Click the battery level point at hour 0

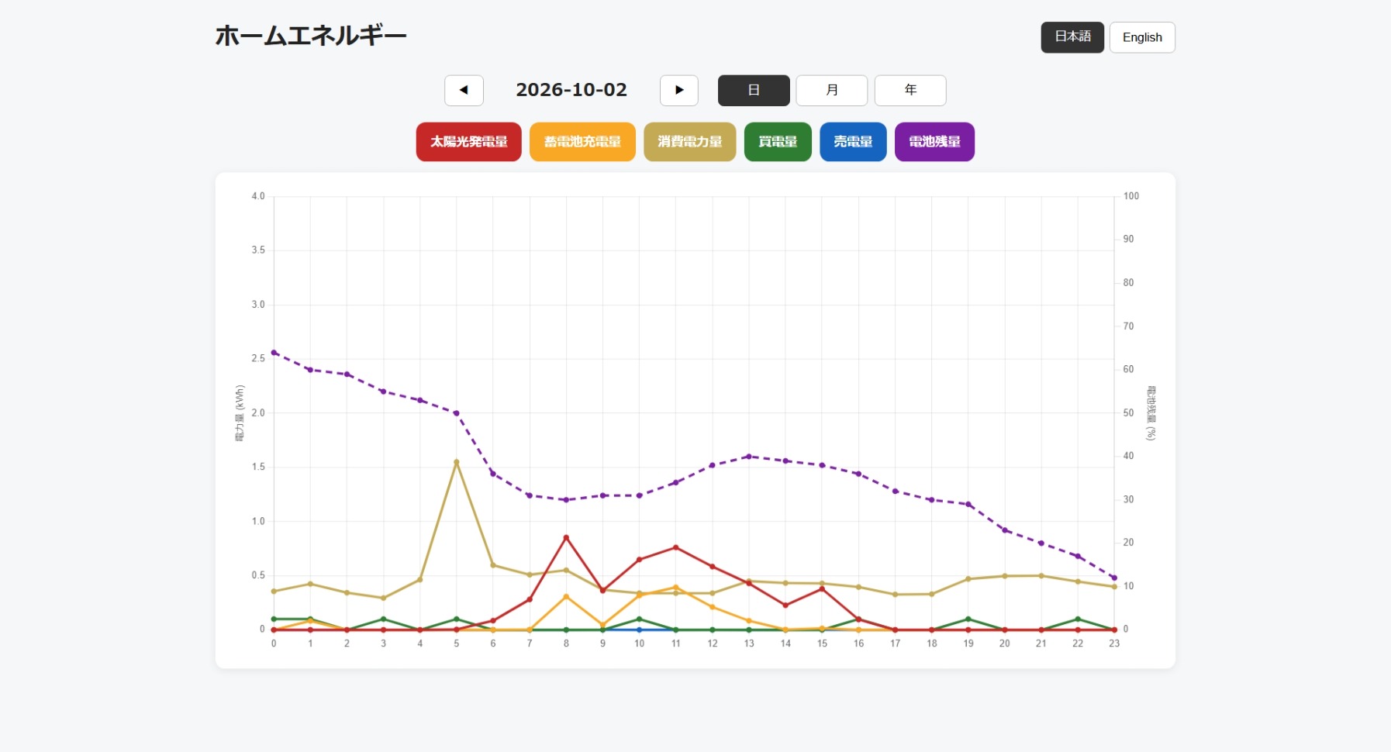point(274,353)
